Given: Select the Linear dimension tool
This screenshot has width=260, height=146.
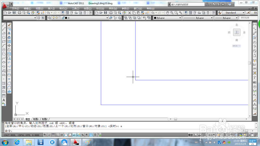Looking at the screenshot, I should click(255, 25).
